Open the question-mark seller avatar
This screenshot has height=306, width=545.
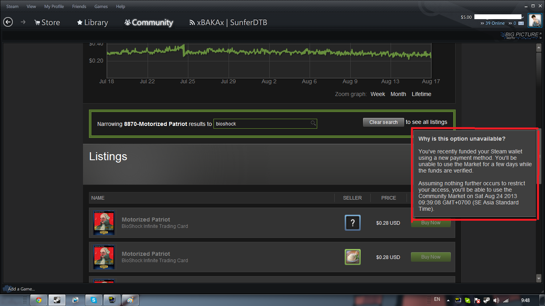pos(353,223)
